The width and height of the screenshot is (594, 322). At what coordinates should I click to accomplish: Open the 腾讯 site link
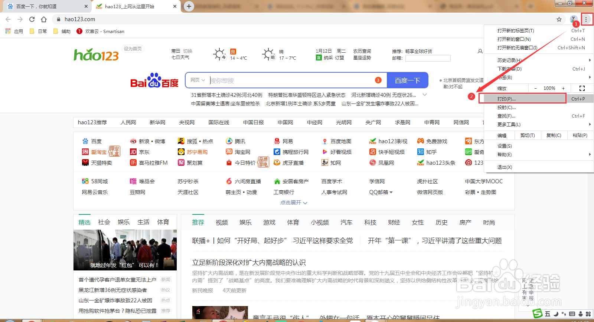coord(236,141)
